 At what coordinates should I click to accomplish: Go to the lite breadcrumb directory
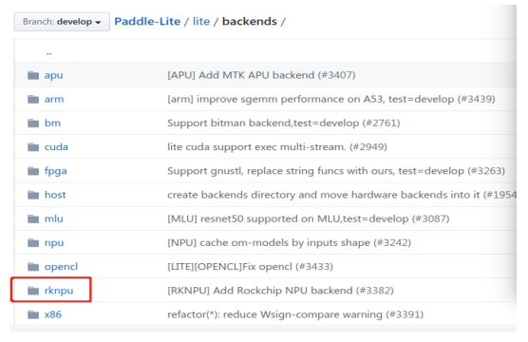(201, 22)
